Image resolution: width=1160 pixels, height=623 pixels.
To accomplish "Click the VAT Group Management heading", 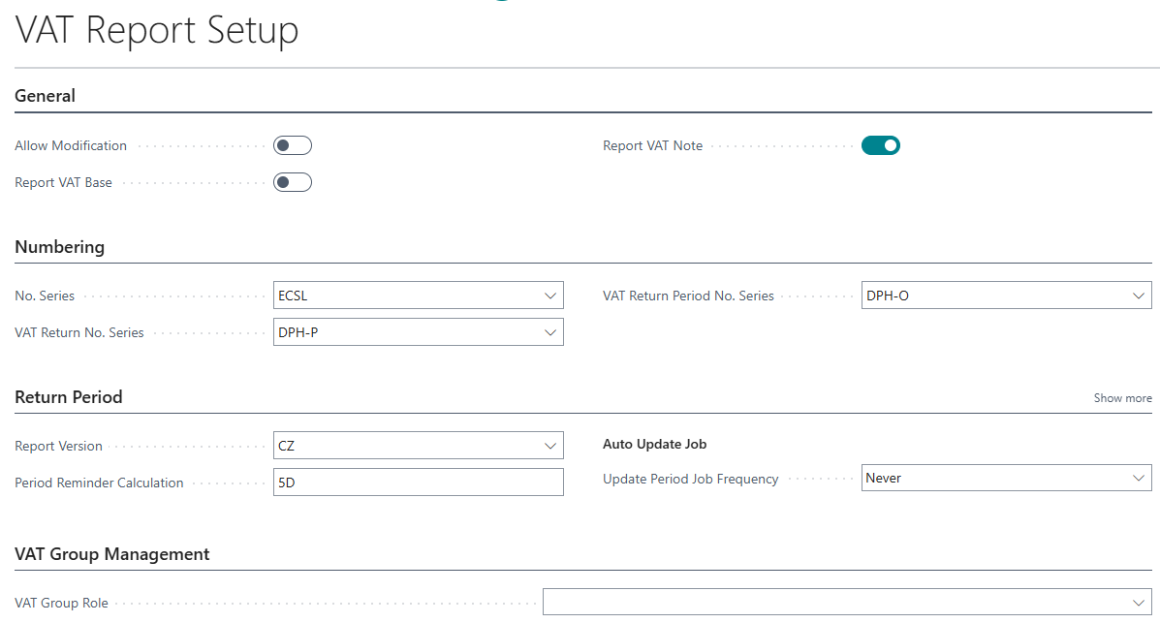I will tap(111, 554).
